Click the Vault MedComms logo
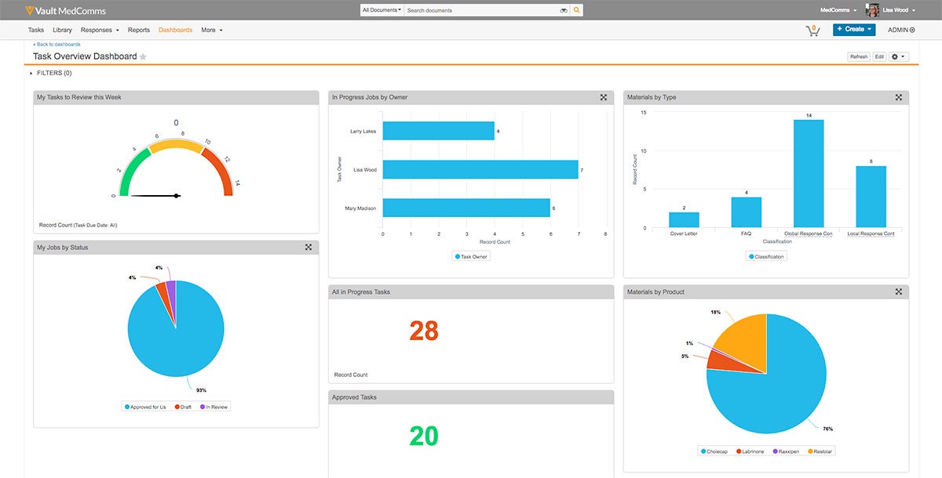942x478 pixels. point(65,10)
